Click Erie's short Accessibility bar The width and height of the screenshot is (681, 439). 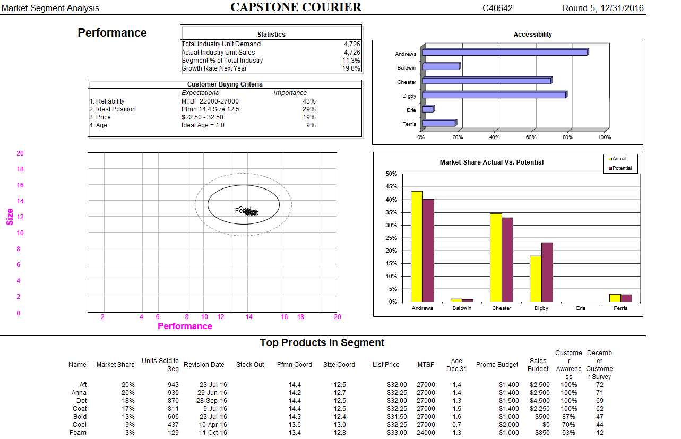[x=428, y=109]
